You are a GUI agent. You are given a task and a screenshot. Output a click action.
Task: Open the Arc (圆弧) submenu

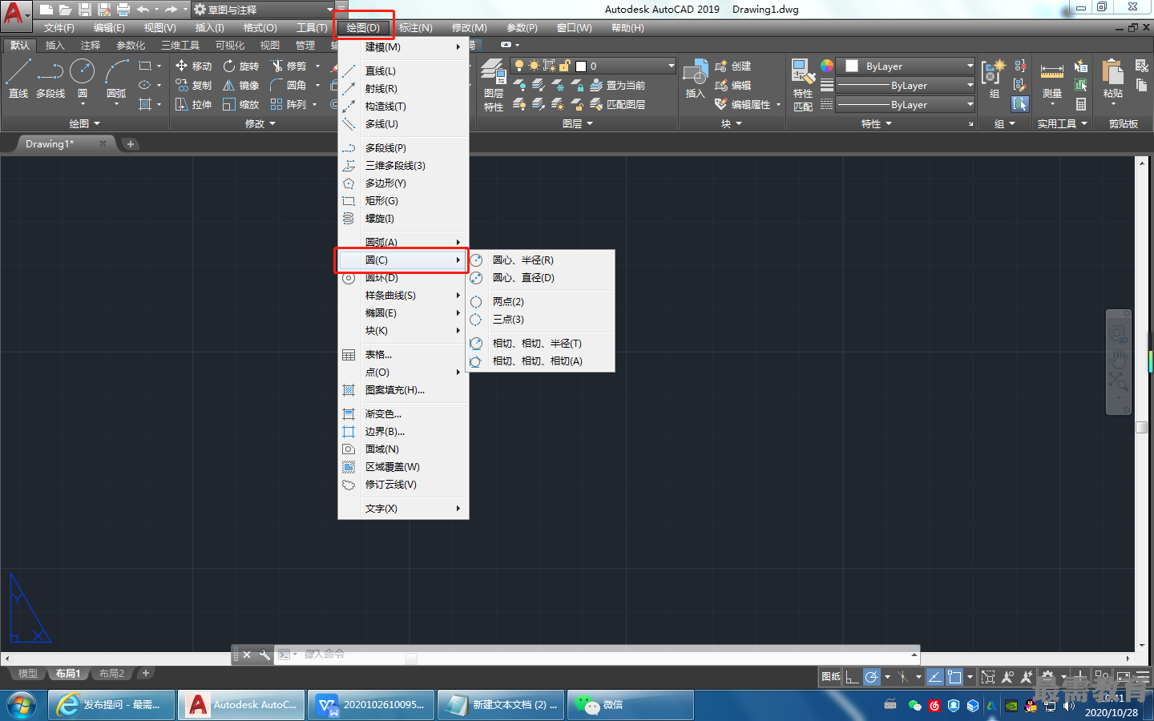click(x=403, y=242)
